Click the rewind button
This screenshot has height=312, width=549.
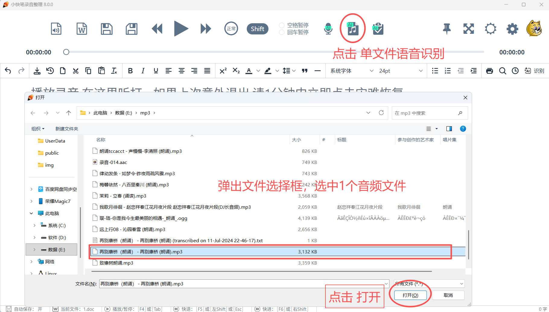[x=157, y=29]
